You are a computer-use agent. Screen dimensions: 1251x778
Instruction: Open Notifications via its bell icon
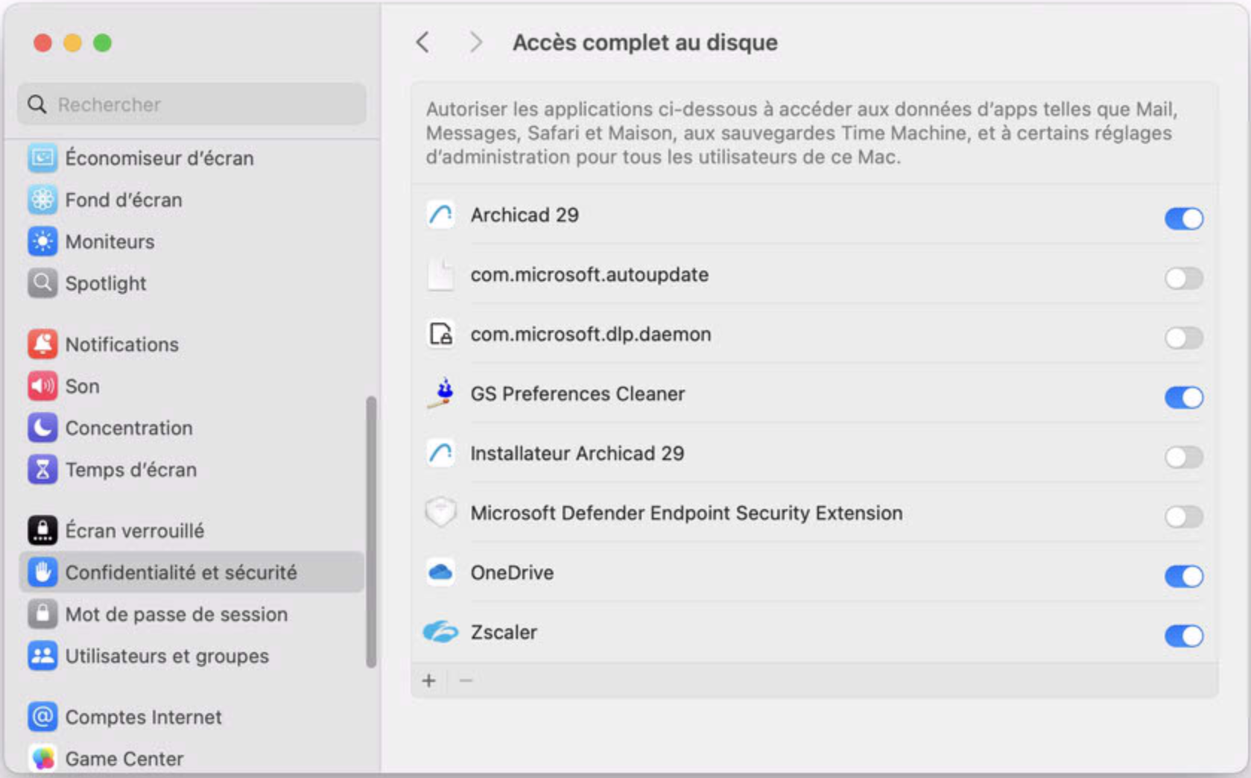(x=42, y=344)
